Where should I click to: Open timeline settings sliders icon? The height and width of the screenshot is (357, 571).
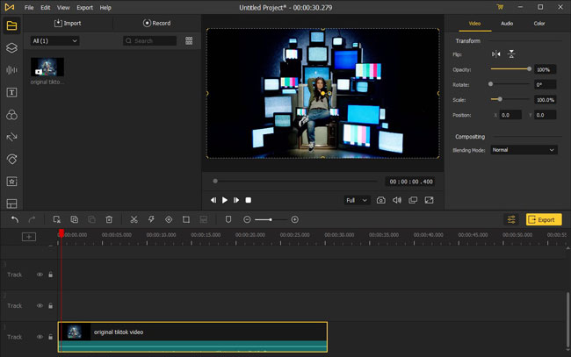tap(511, 219)
